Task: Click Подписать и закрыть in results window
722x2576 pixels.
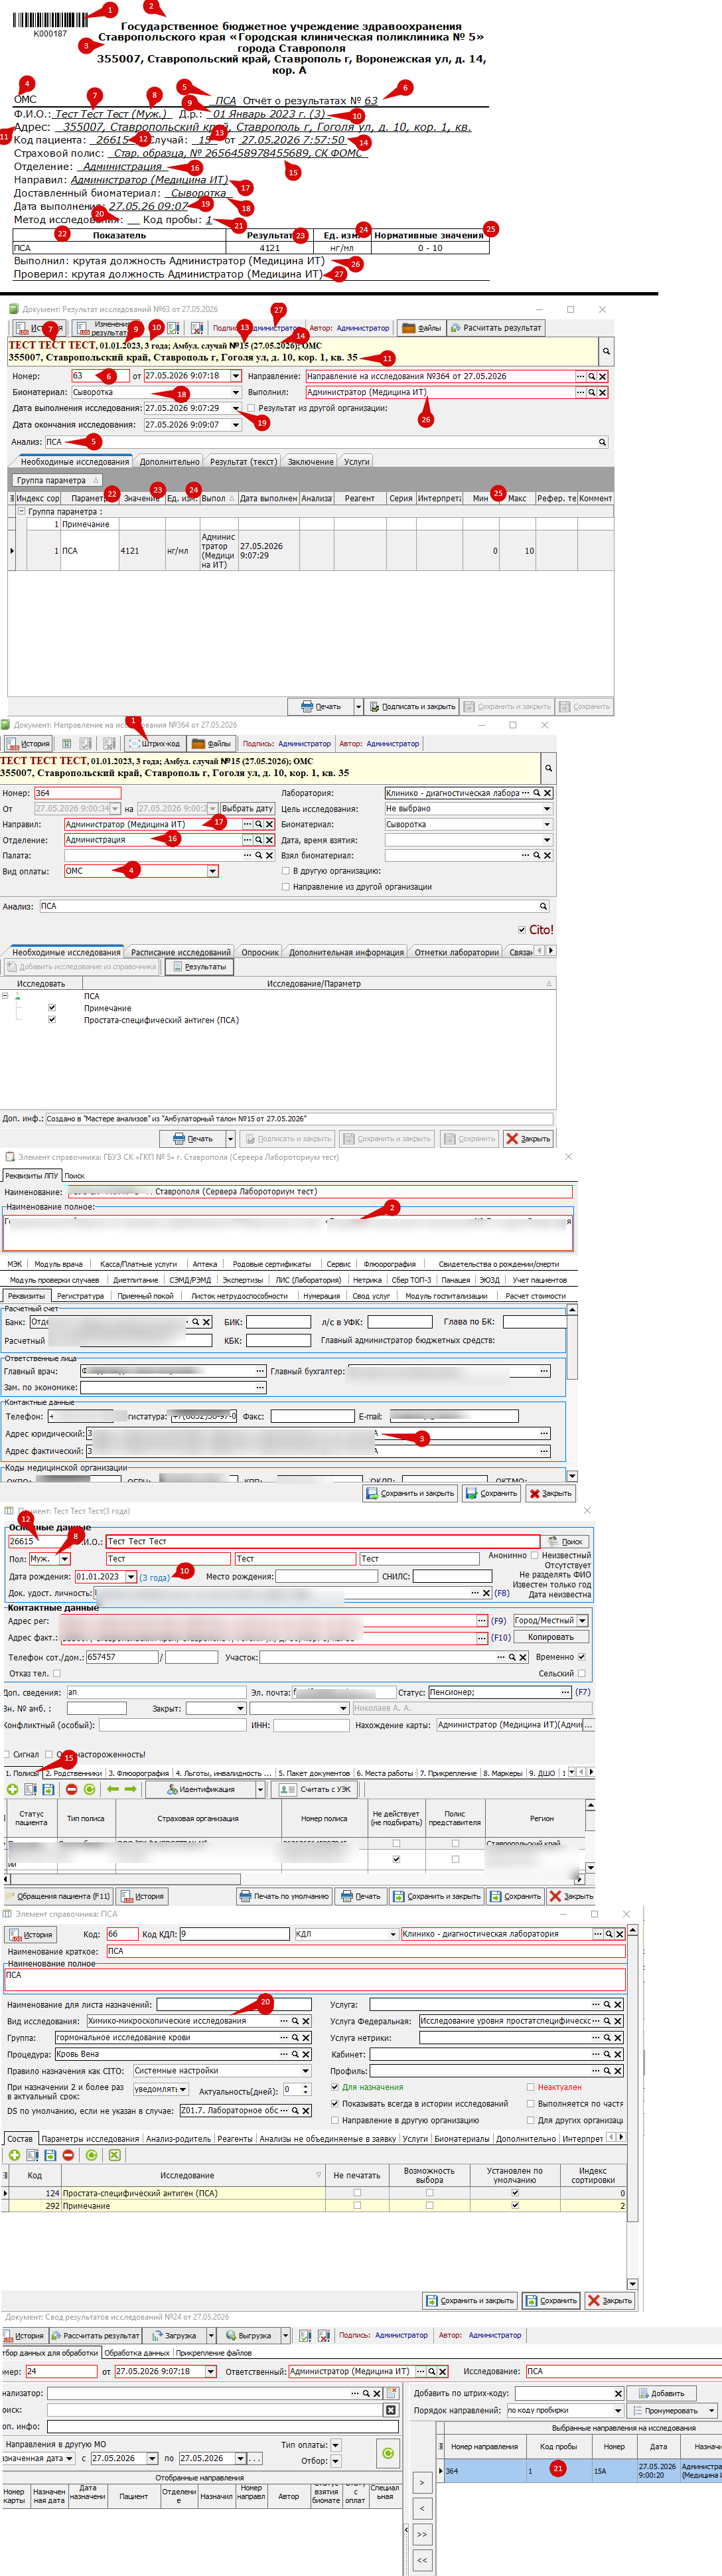Action: pyautogui.click(x=412, y=707)
